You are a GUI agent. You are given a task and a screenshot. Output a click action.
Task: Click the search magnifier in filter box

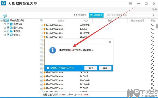tap(154, 15)
